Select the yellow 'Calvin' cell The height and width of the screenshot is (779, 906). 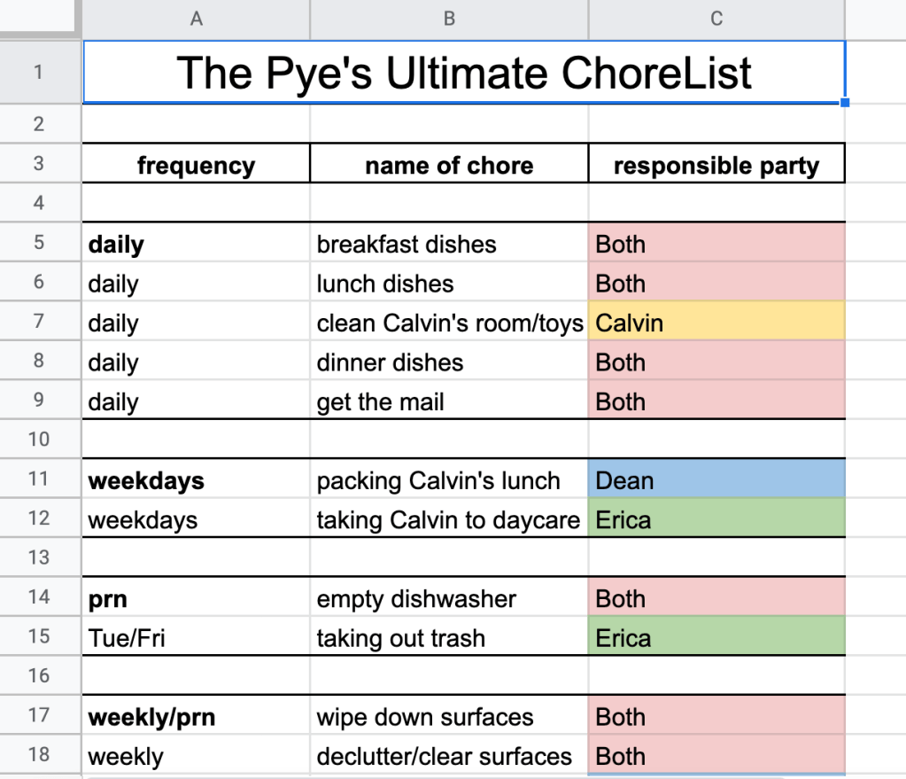click(x=716, y=323)
